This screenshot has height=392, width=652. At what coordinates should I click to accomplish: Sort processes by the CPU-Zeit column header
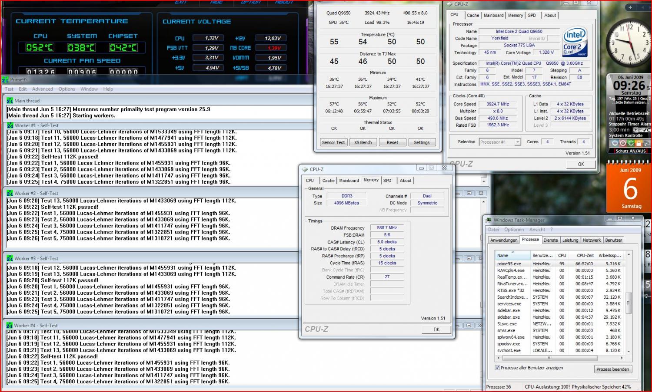582,255
